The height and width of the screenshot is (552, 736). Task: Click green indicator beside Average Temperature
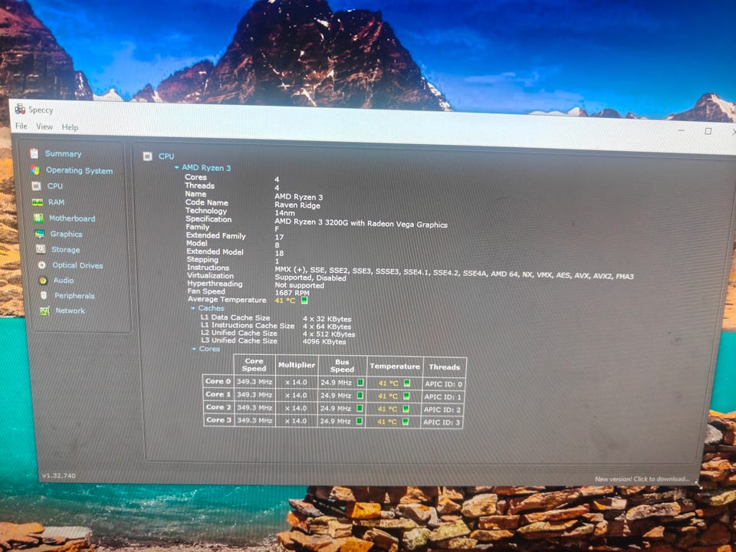tap(304, 300)
